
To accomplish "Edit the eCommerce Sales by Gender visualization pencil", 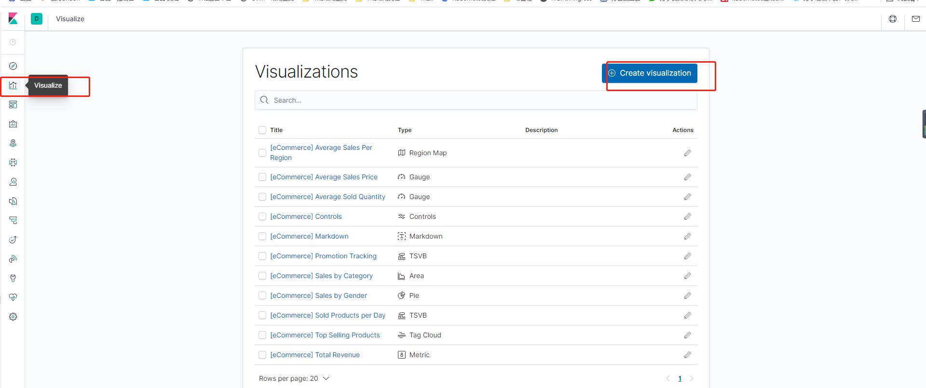I will (x=687, y=295).
